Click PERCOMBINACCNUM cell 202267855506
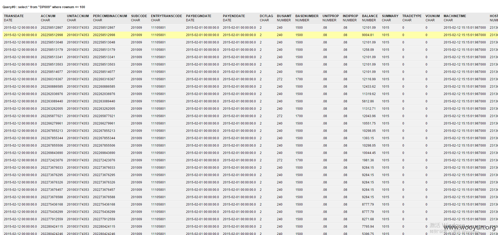The width and height of the screenshot is (498, 235). tap(104, 146)
